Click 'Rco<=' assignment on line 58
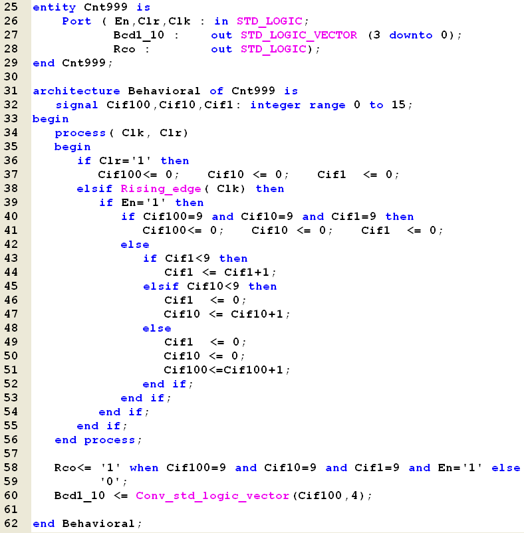Viewport: 524px width, 533px height. [x=72, y=468]
